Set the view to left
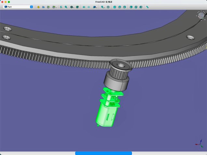Screen dimensions: 207x155 tap(141, 6)
